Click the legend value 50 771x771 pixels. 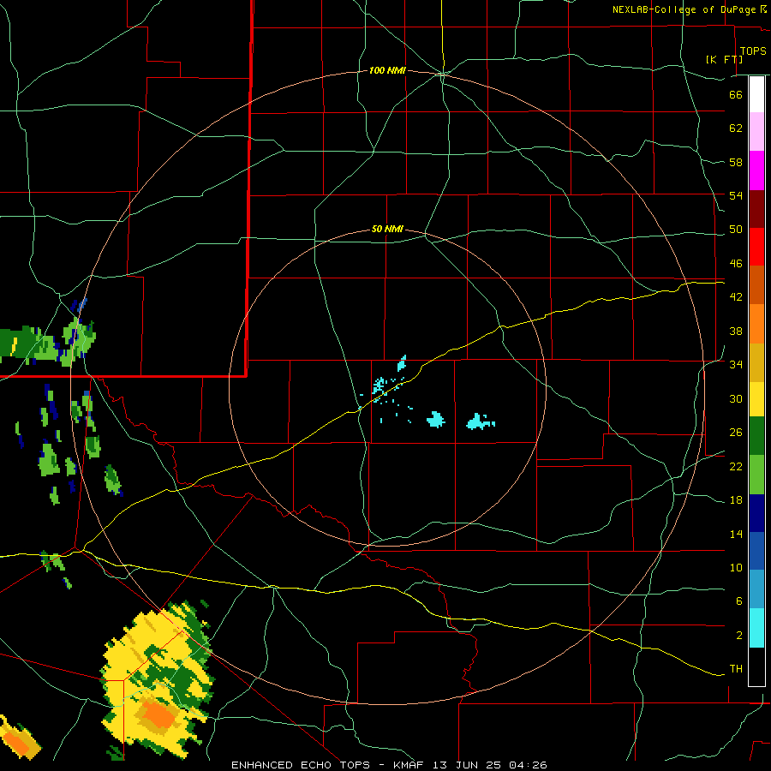click(736, 230)
